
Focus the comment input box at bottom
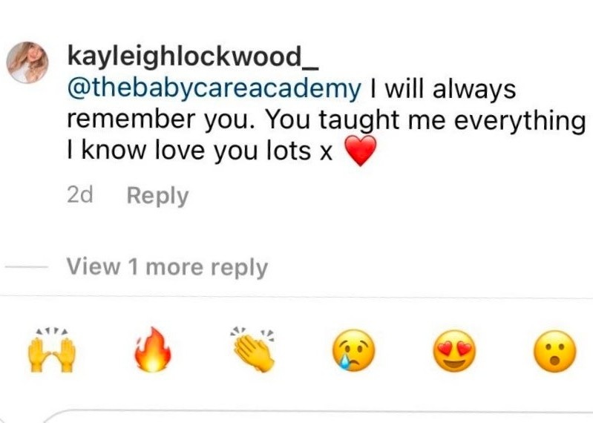318,416
